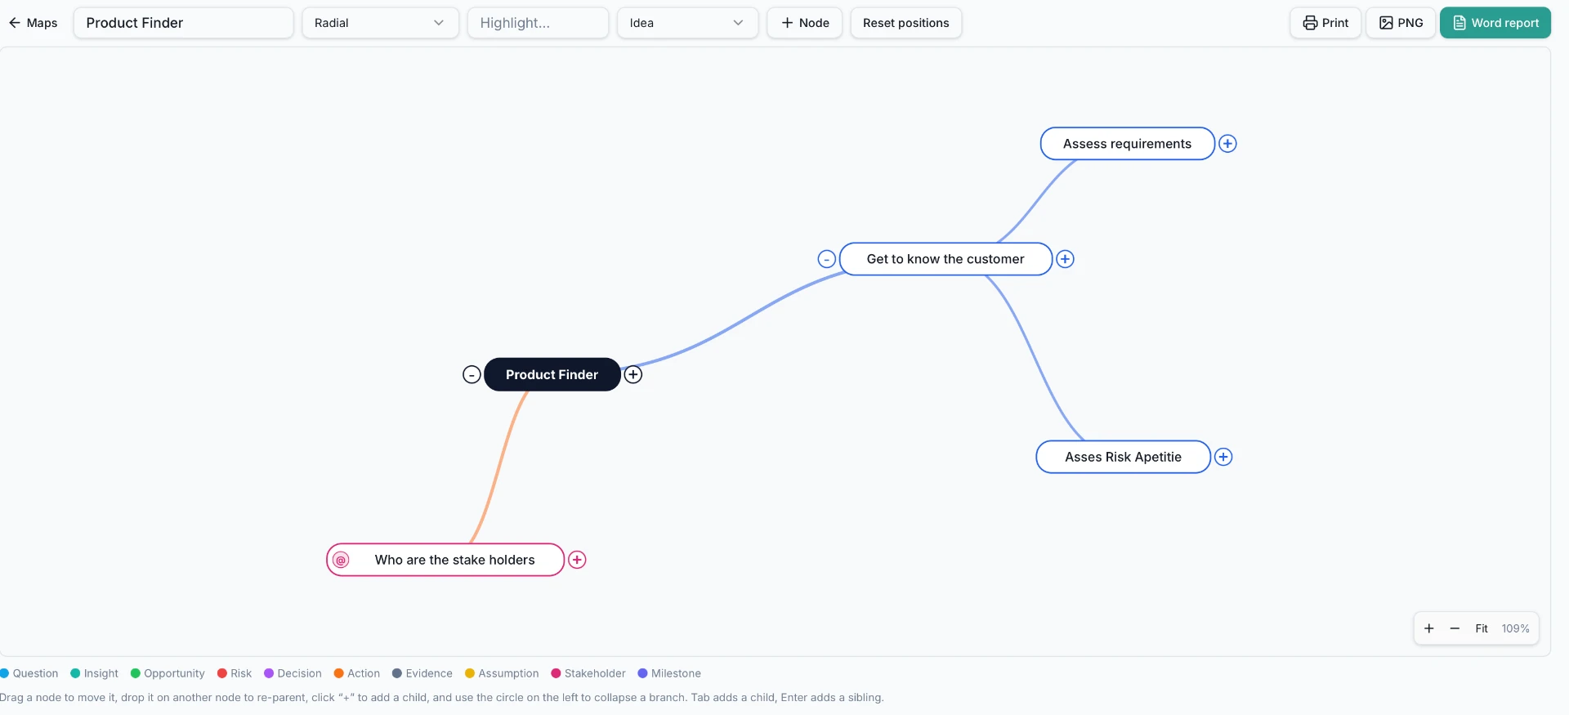Add child to Get to know the customer
Viewport: 1569px width, 715px height.
[x=1065, y=259]
